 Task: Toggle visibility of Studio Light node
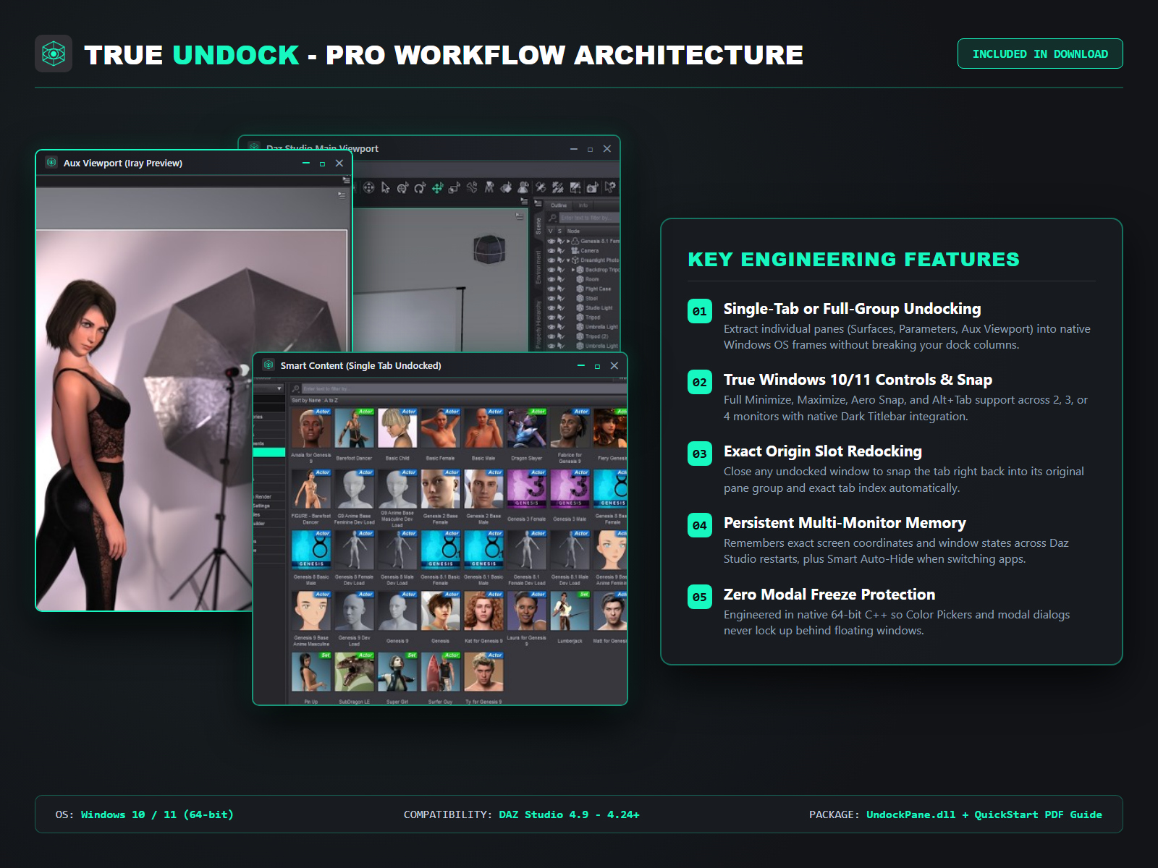pos(551,307)
